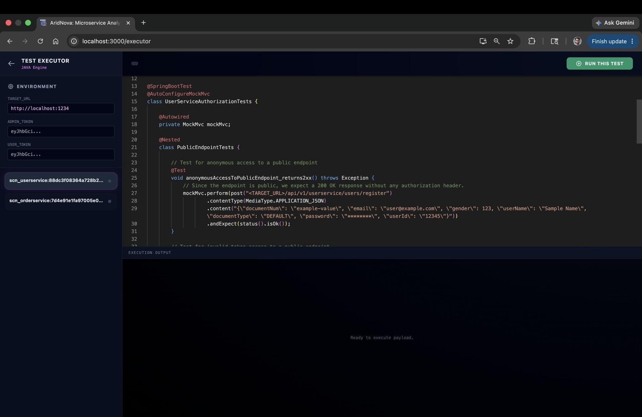Click 'private MockMvc mockMvc;' on line 18

[x=195, y=124]
